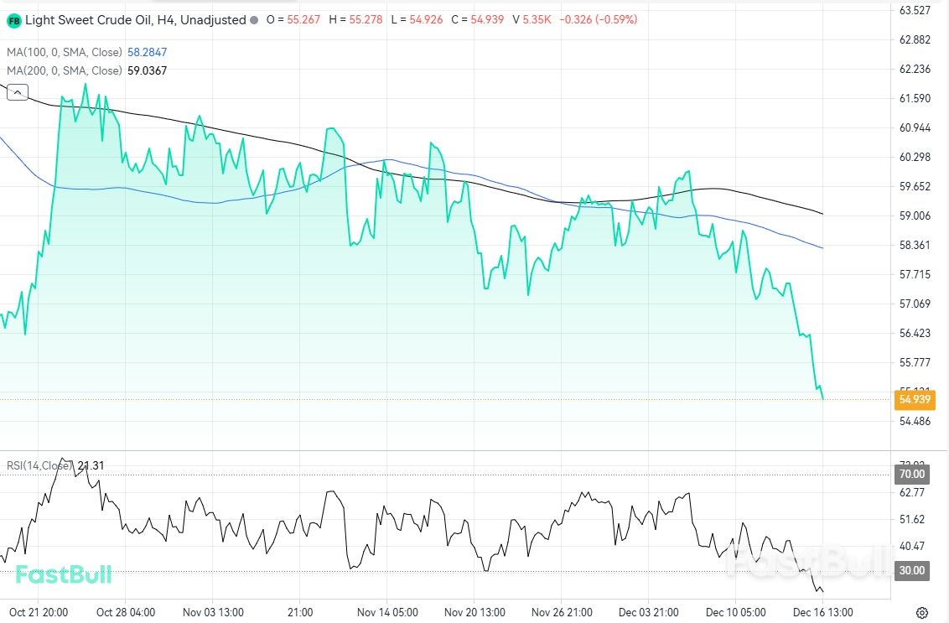Click the FastBull watermark at bottom left
Image resolution: width=949 pixels, height=623 pixels.
pos(64,574)
